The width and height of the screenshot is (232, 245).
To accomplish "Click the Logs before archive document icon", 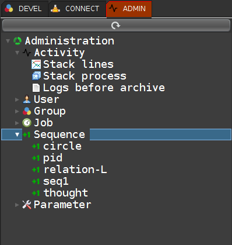I will coord(36,88).
